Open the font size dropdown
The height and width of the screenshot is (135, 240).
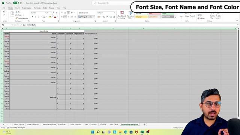click(x=51, y=13)
